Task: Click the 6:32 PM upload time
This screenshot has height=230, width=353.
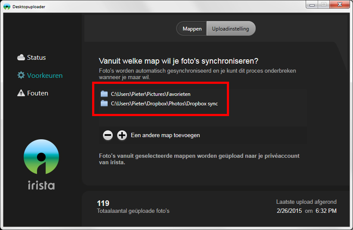Action: click(x=326, y=211)
